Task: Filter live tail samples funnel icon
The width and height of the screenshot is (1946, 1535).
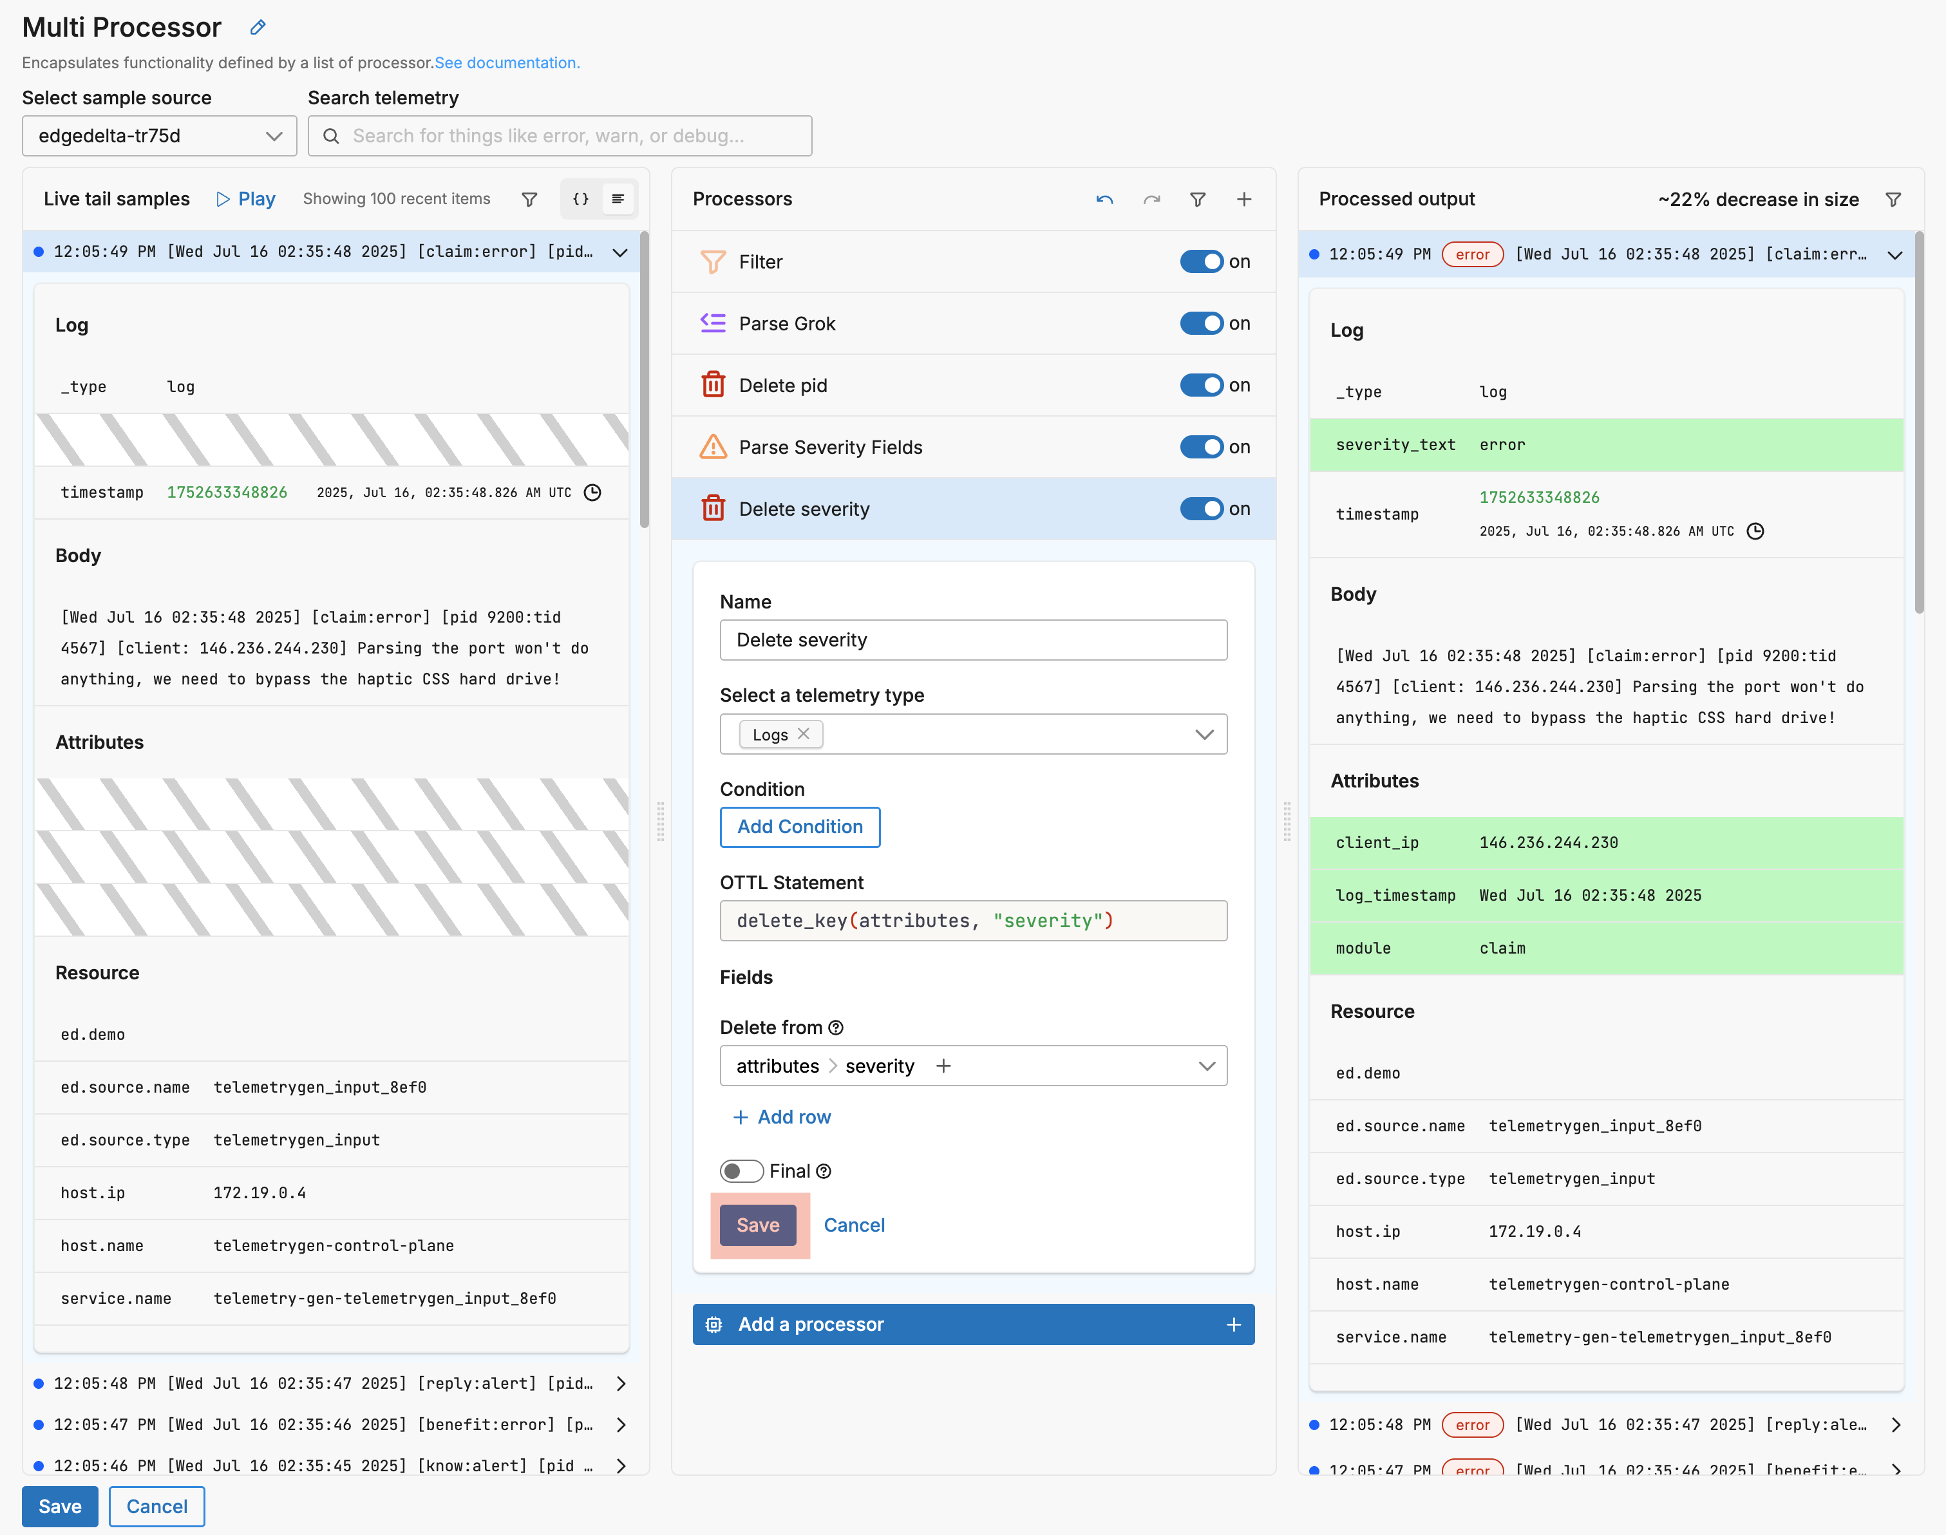Action: [529, 198]
